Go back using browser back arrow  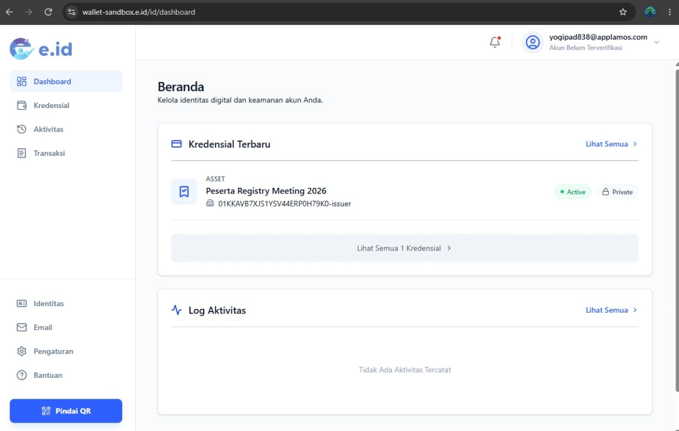[9, 12]
